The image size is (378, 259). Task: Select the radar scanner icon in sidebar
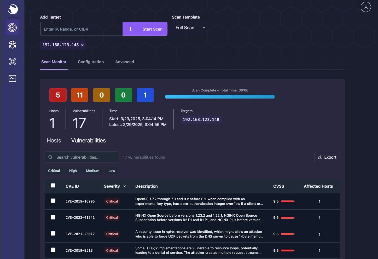click(12, 27)
